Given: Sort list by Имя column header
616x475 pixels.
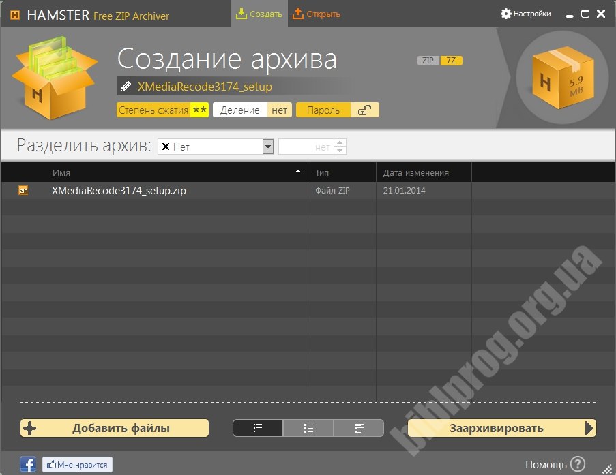Looking at the screenshot, I should [x=61, y=172].
